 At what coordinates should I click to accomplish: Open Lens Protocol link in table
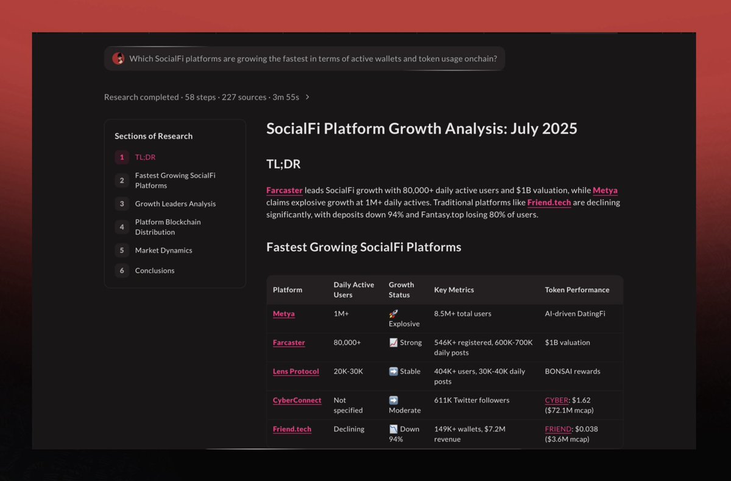(x=296, y=371)
